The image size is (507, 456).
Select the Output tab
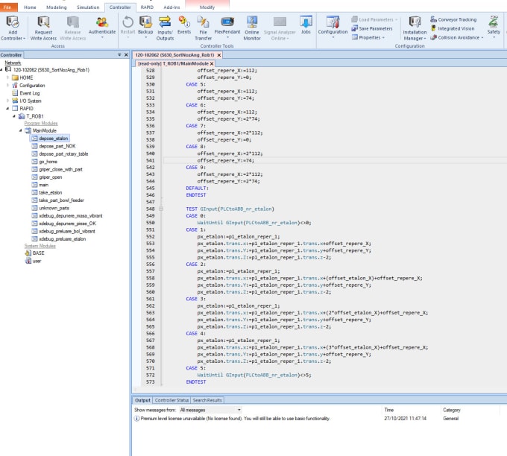click(142, 400)
